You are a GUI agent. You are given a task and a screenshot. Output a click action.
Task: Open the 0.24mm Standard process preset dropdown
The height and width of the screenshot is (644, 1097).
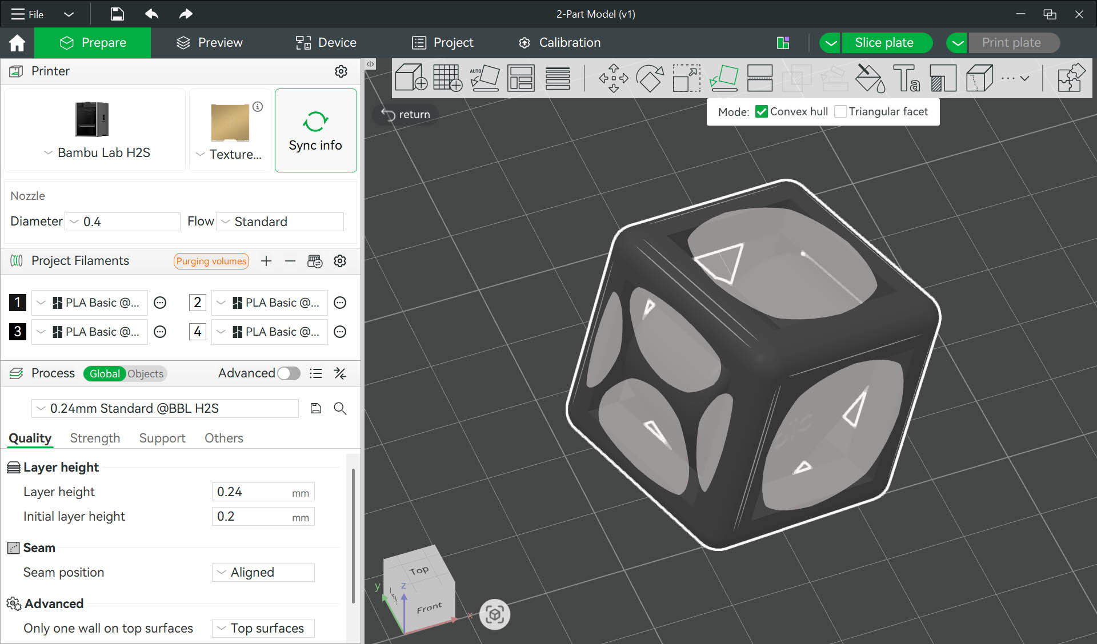click(x=165, y=408)
